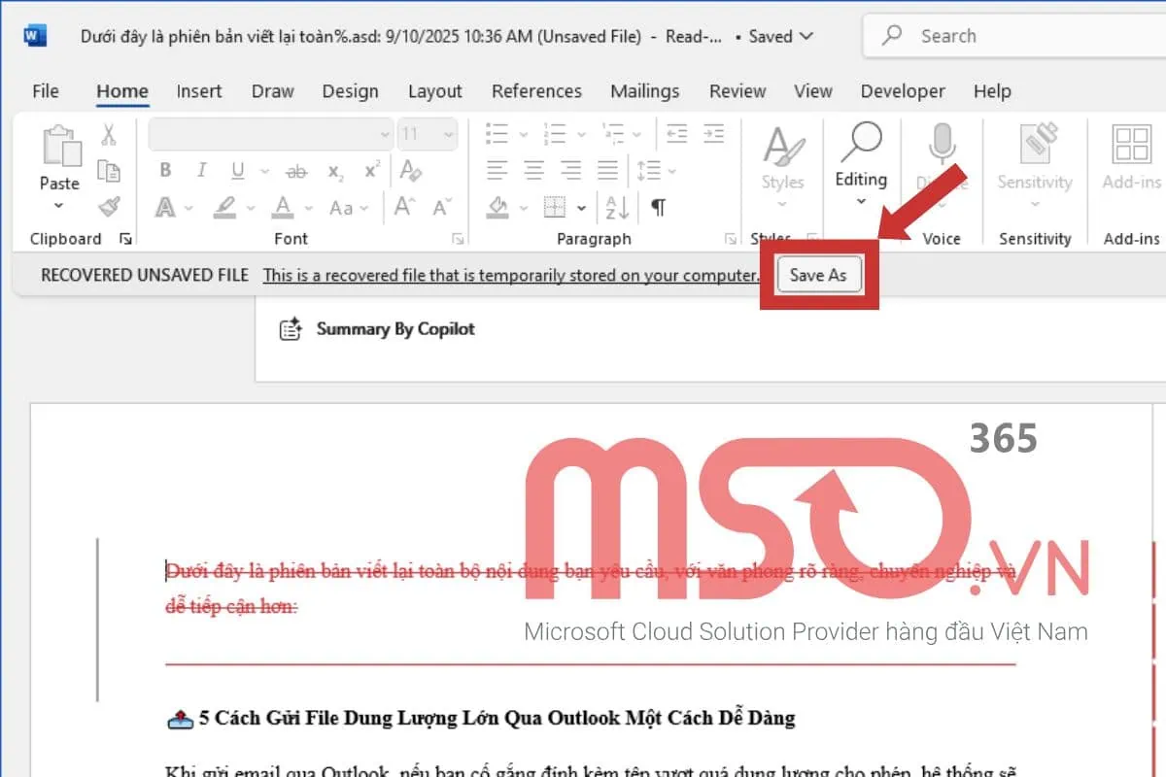Toggle Subscript formatting
The height and width of the screenshot is (777, 1166).
coord(333,172)
